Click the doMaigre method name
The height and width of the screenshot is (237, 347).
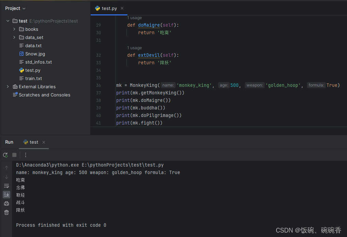click(149, 25)
